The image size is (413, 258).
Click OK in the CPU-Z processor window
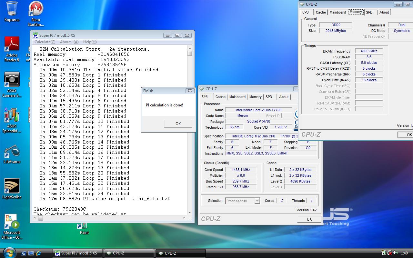(x=309, y=219)
